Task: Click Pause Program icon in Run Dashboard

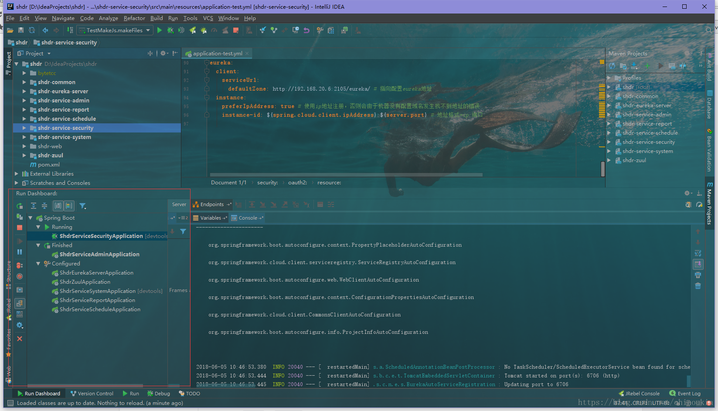Action: point(20,252)
